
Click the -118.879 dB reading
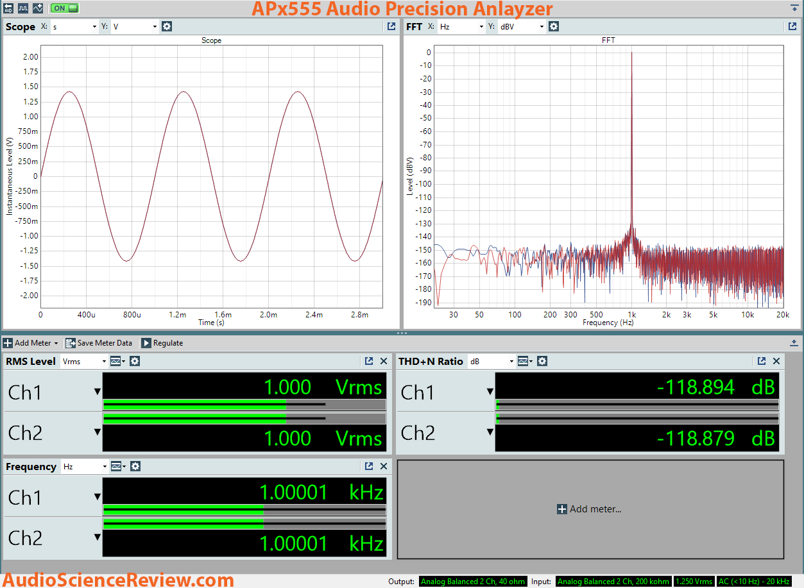pyautogui.click(x=715, y=439)
